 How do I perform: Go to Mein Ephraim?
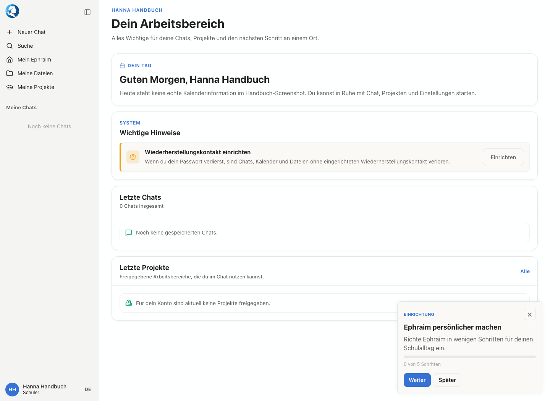(x=50, y=60)
